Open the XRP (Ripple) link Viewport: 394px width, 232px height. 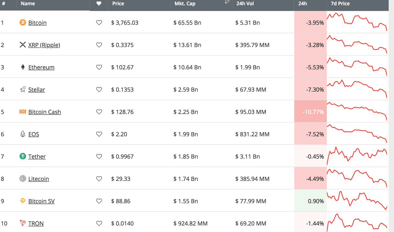44,45
